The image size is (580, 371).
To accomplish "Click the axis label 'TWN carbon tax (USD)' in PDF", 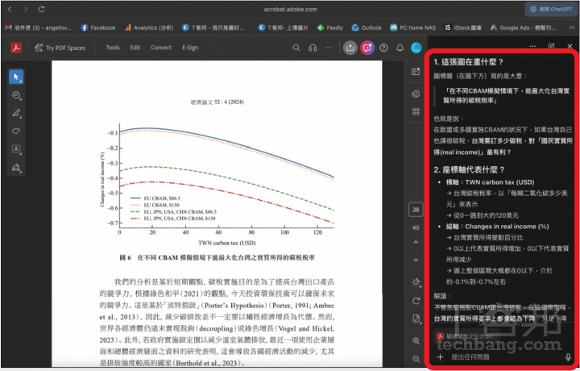I will [x=226, y=243].
